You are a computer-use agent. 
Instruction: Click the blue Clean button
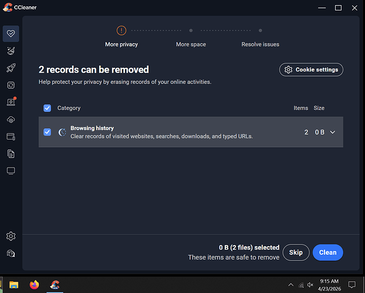click(x=328, y=253)
